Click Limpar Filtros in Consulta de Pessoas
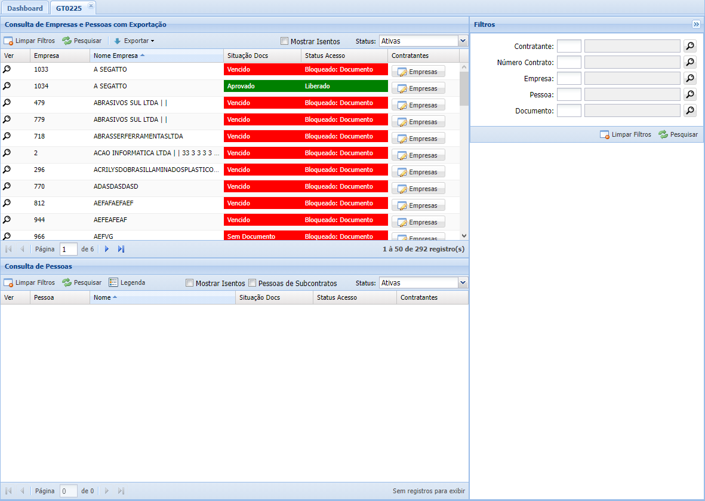This screenshot has height=501, width=705. [29, 282]
